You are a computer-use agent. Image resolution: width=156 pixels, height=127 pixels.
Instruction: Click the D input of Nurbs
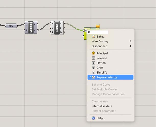point(53,28)
